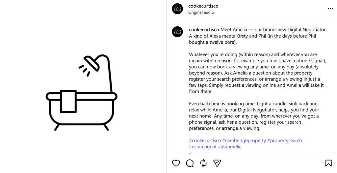Open the #askamelia hashtag
Screen dimensions: 337x173
pyautogui.click(x=229, y=147)
